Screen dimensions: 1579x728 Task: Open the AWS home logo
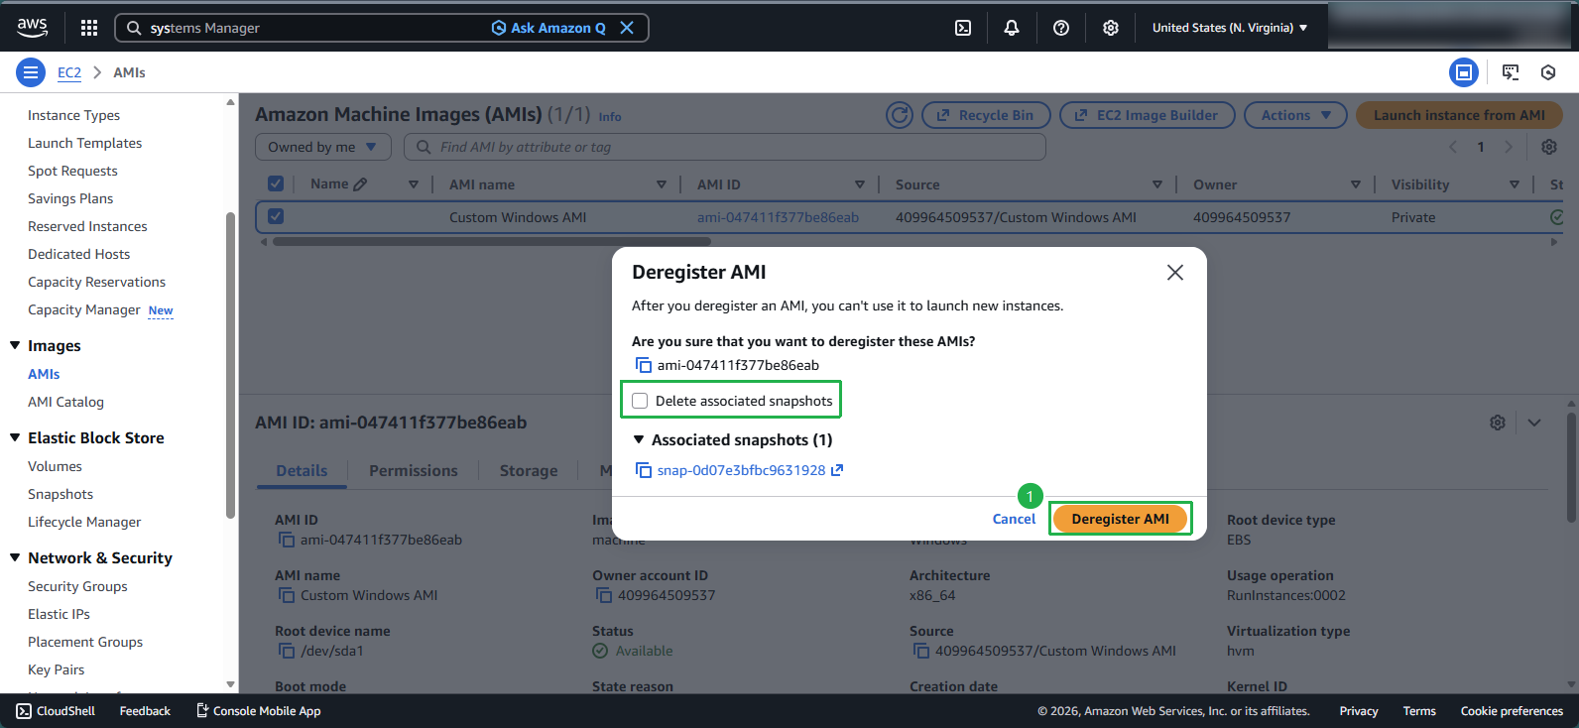coord(32,28)
